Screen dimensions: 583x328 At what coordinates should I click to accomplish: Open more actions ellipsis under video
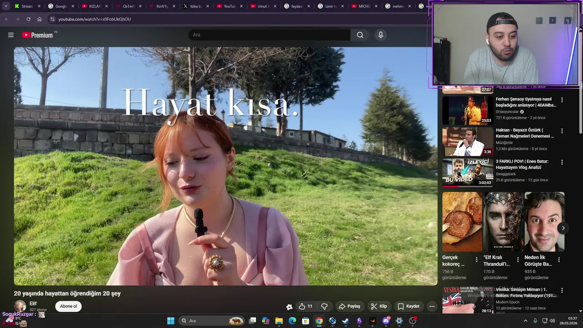click(432, 307)
